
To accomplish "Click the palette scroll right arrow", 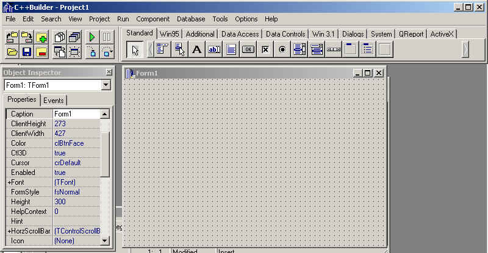I will tap(465, 49).
